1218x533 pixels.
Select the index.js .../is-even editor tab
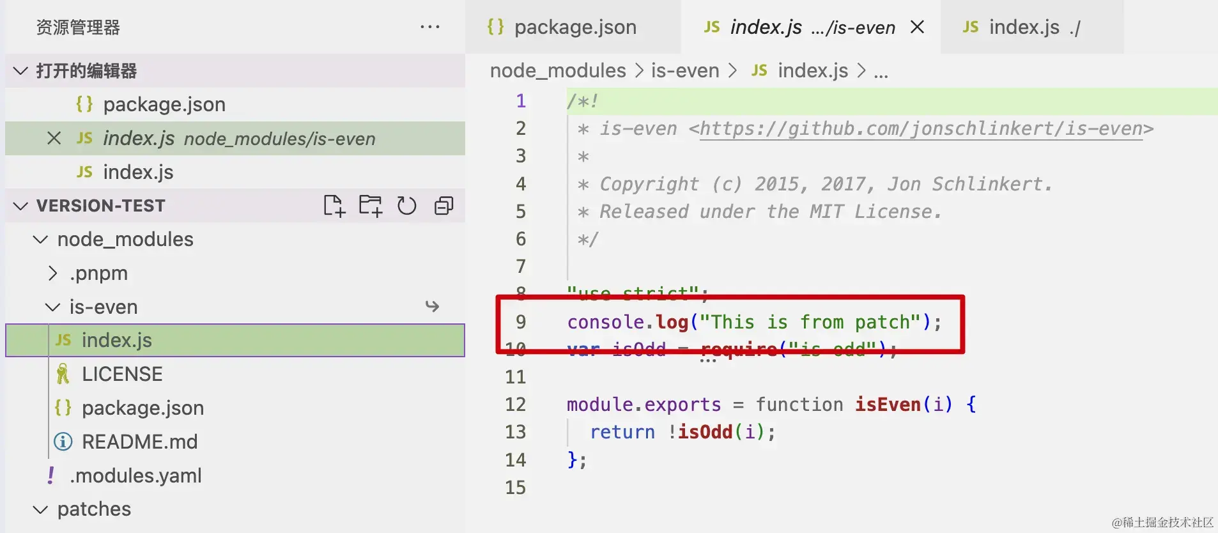pos(811,27)
